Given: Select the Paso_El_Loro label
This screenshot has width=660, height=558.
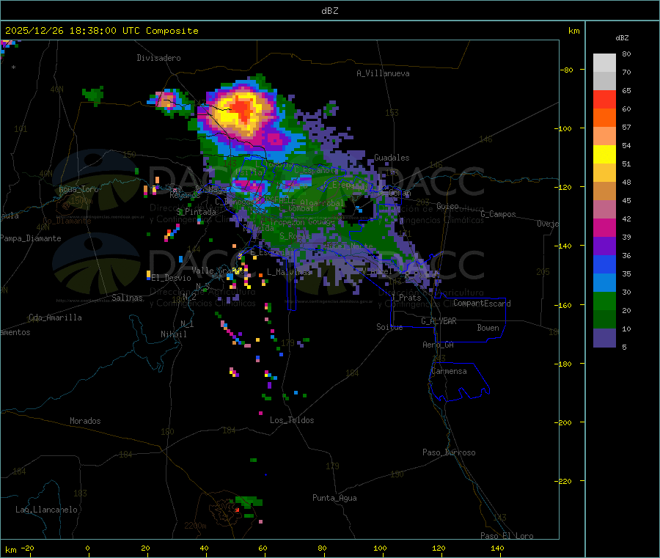Looking at the screenshot, I should tap(507, 536).
